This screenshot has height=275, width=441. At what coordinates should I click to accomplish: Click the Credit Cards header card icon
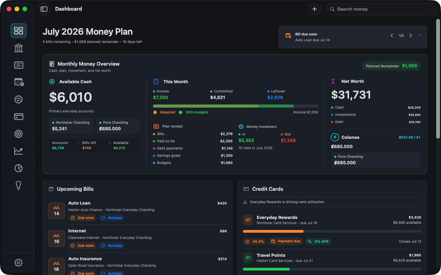[x=246, y=189]
